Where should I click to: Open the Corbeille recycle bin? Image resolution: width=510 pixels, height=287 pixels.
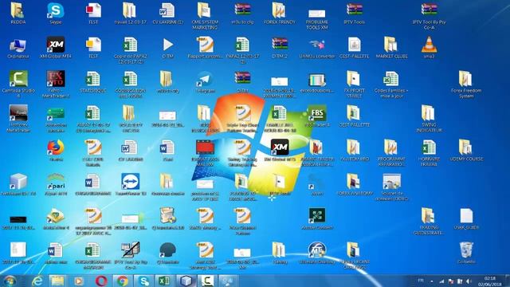pyautogui.click(x=466, y=253)
